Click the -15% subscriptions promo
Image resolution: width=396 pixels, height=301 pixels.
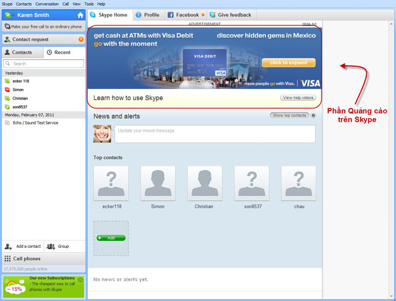(x=43, y=287)
